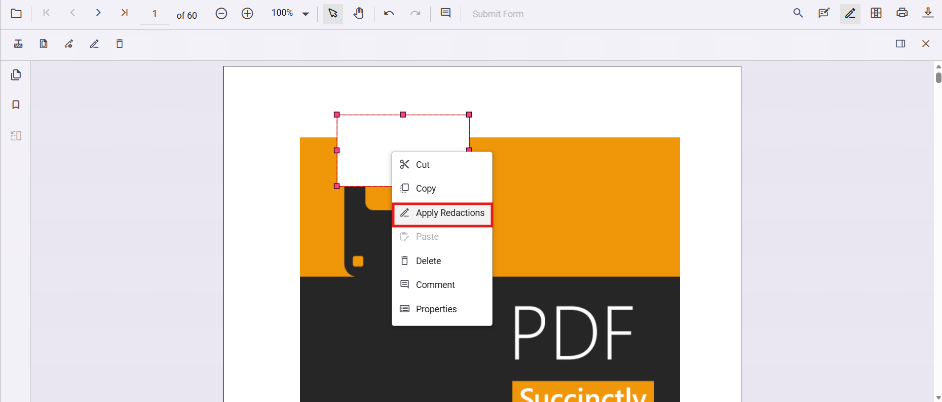Download the PDF file
This screenshot has width=942, height=402.
point(928,13)
